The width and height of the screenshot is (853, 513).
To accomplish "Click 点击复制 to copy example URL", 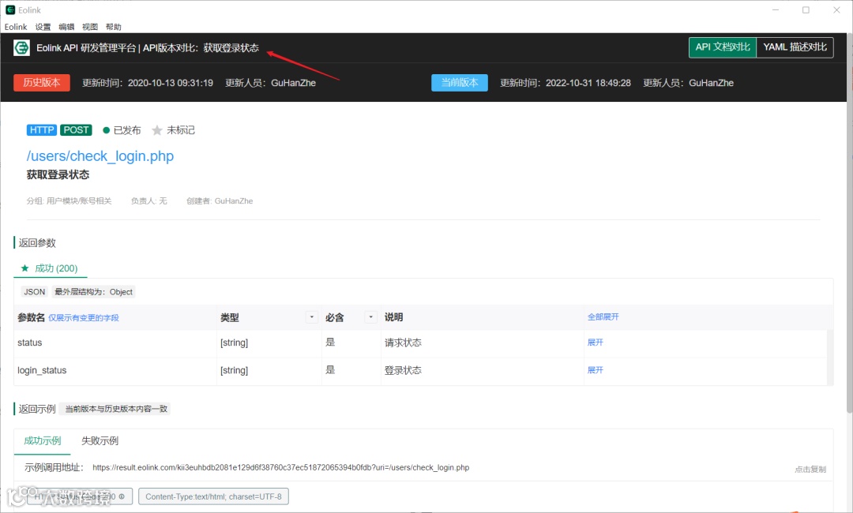I will [810, 469].
